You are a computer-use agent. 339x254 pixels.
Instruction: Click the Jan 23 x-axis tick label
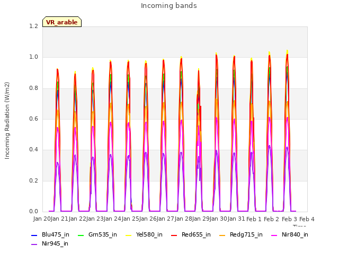coord(95,219)
